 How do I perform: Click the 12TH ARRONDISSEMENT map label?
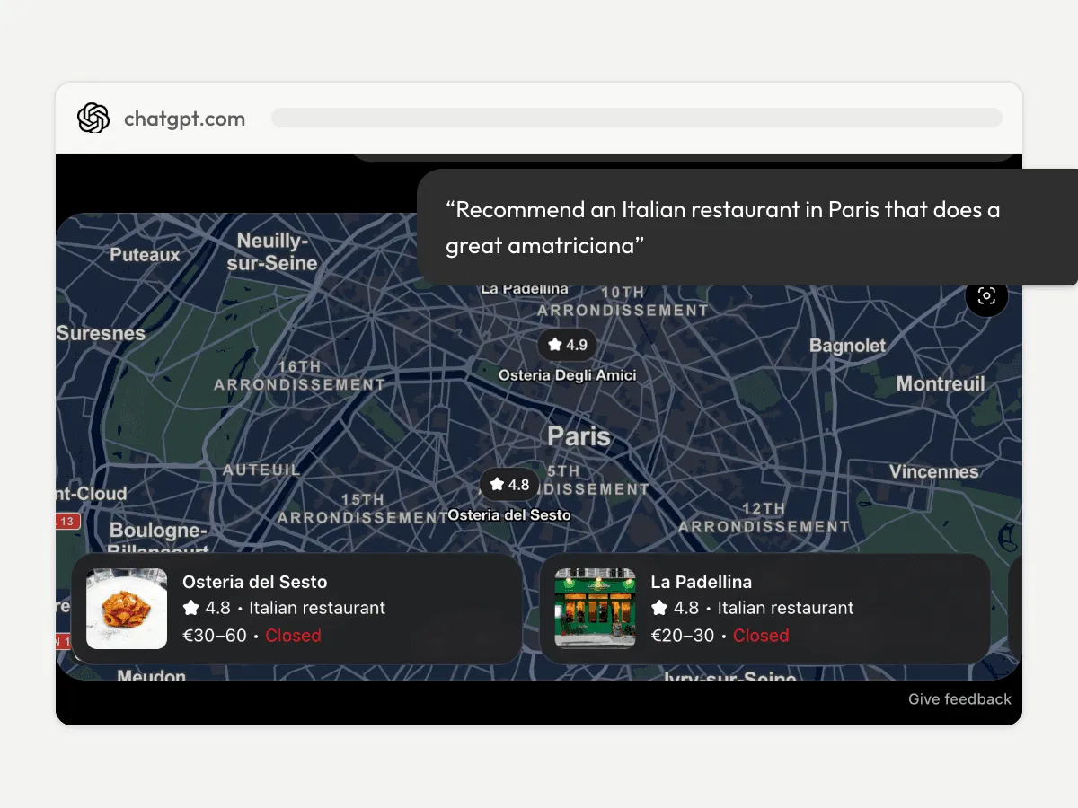point(764,518)
